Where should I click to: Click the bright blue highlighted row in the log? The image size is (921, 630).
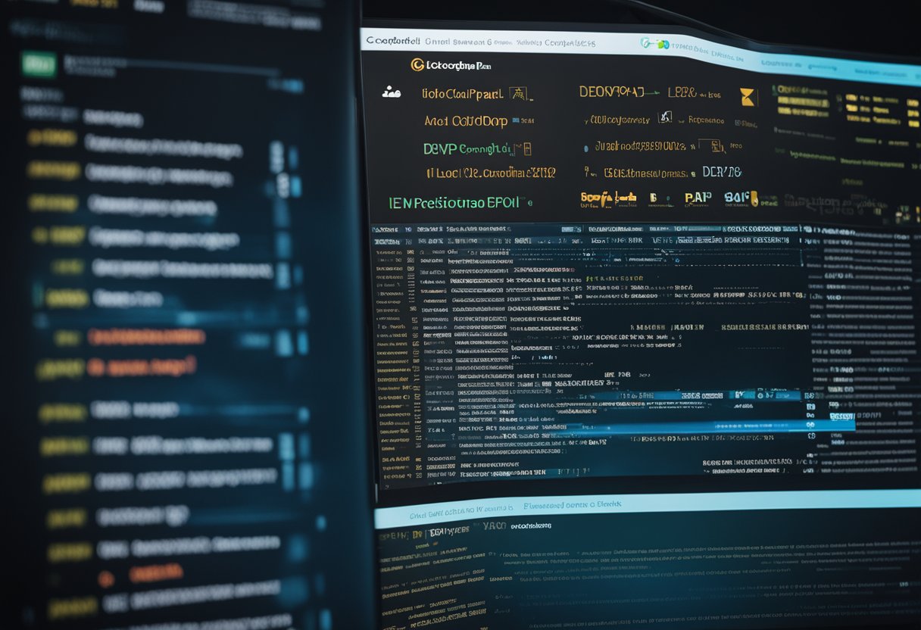(x=682, y=427)
